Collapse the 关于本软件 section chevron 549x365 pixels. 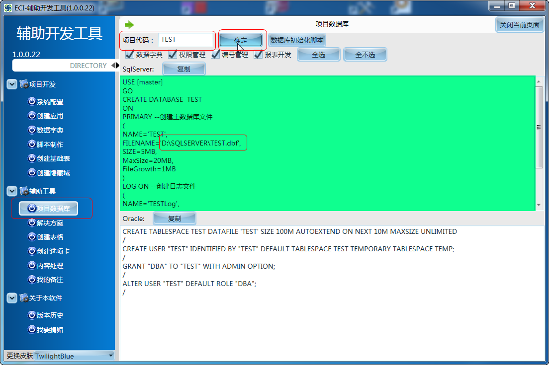12,298
